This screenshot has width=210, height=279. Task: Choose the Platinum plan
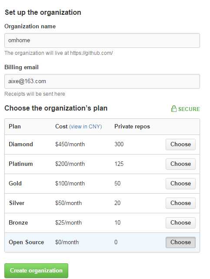pyautogui.click(x=180, y=164)
